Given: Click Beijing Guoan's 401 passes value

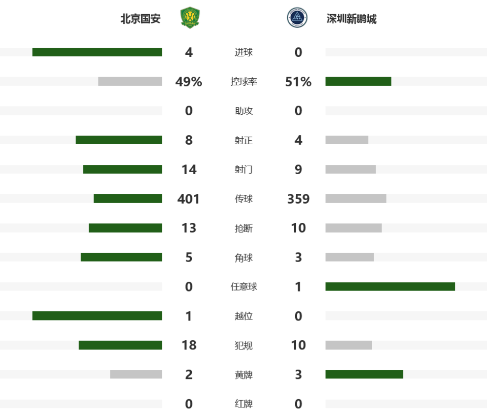Looking at the screenshot, I should tap(189, 199).
